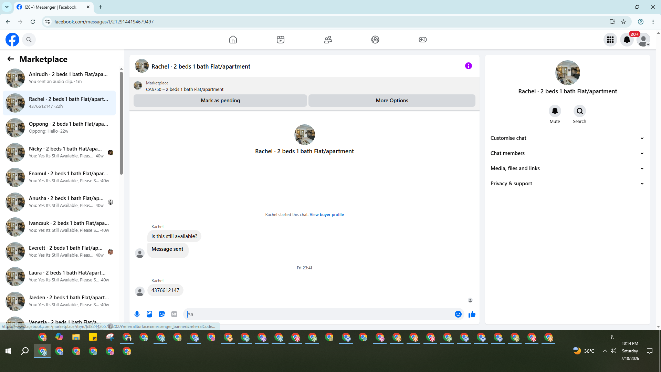
Task: Open a new browser tab
Action: [x=101, y=7]
